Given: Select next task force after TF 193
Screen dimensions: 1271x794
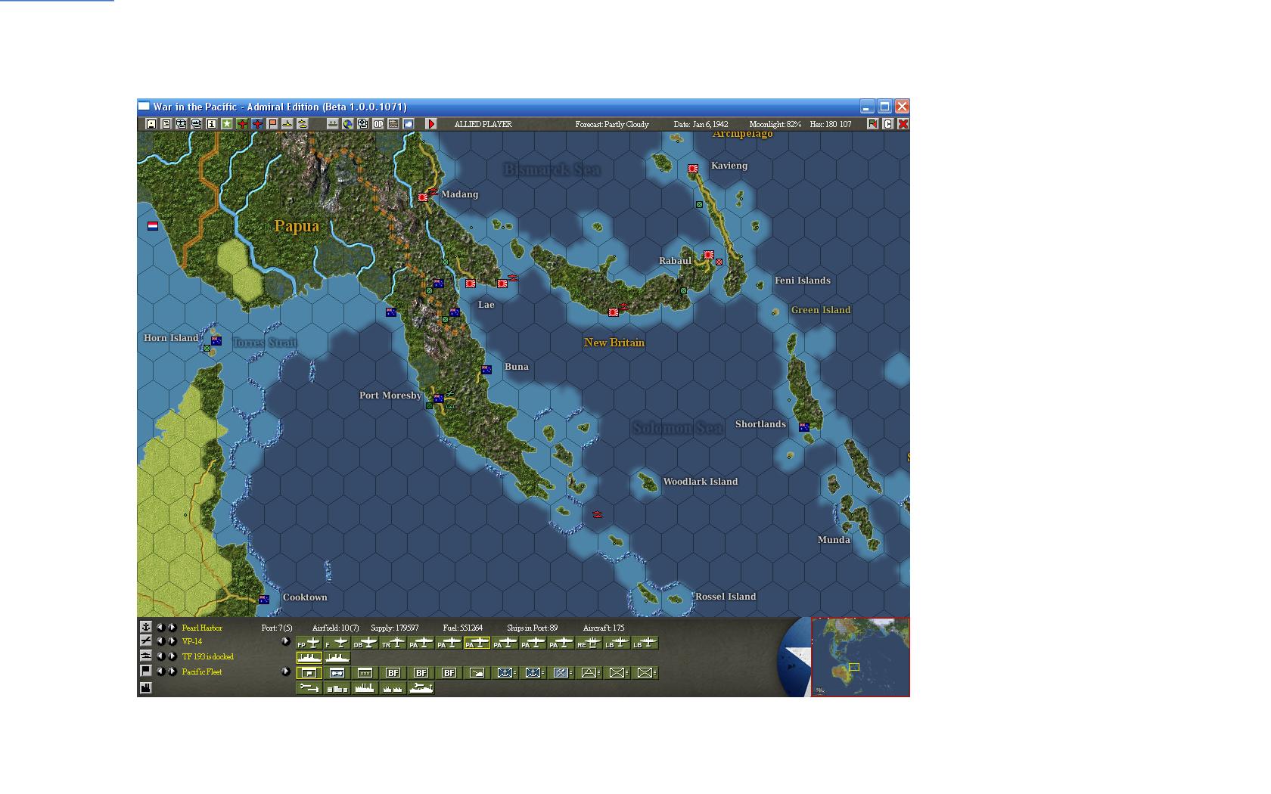Looking at the screenshot, I should tap(172, 656).
